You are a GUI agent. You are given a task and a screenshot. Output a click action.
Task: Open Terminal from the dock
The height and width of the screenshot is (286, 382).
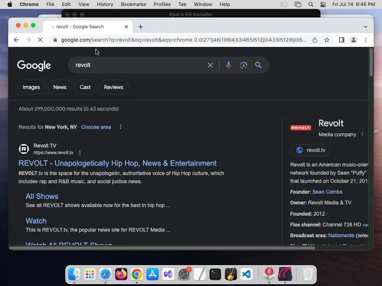pos(215,274)
